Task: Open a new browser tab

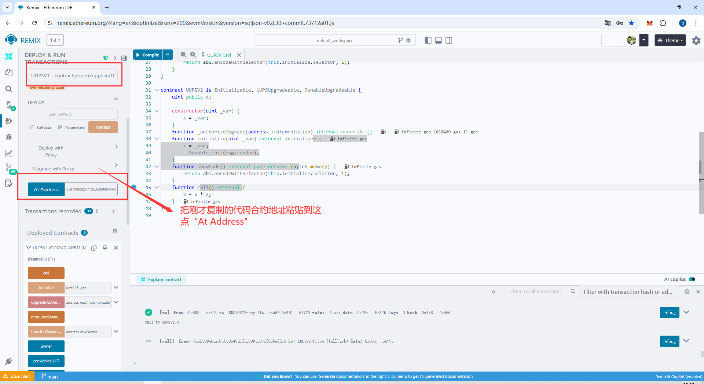Action: pos(107,7)
